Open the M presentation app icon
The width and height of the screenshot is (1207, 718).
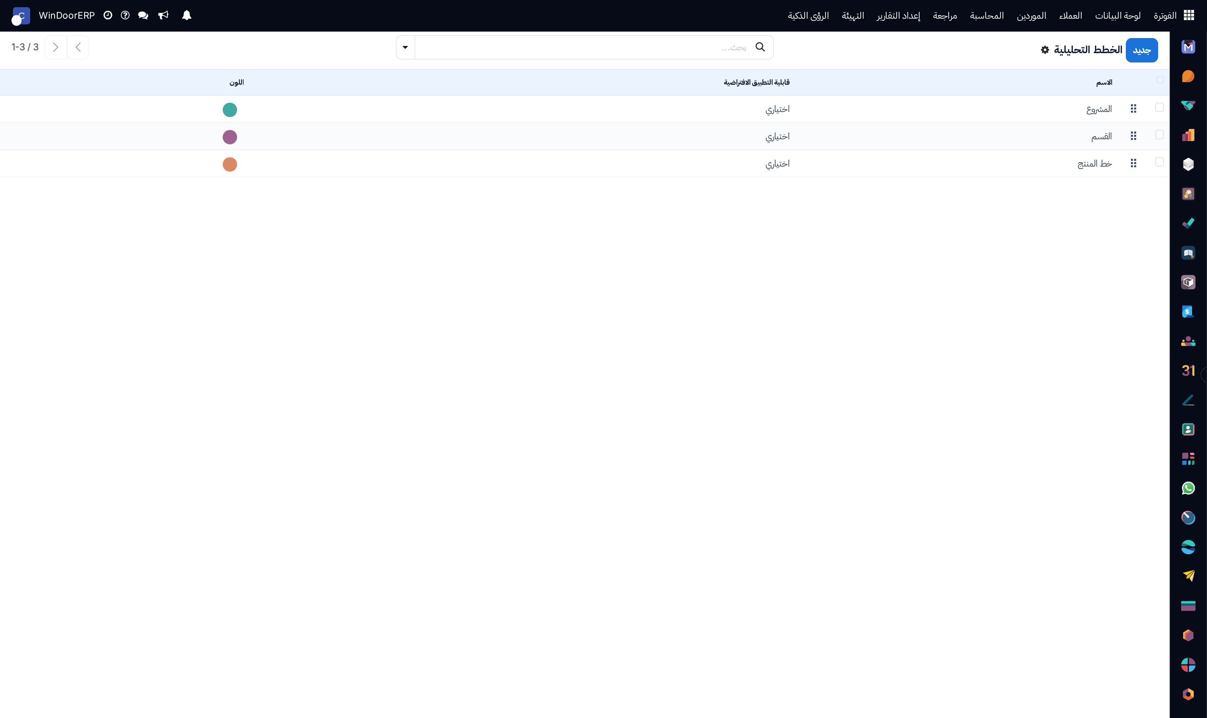pos(1188,47)
